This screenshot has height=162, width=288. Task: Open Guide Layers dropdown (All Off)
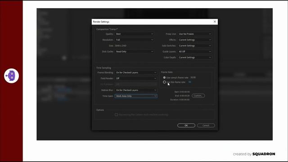coord(195,52)
